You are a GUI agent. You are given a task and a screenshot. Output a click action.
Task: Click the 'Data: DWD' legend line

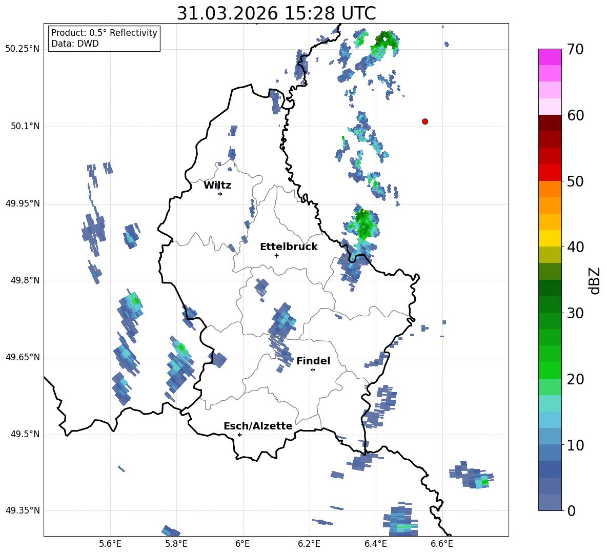point(75,44)
